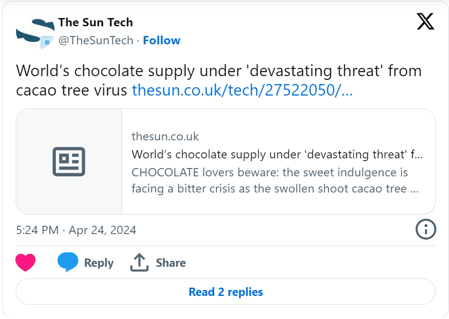Like the tweet with heart icon
Screen dimensions: 449x319
[x=25, y=262]
